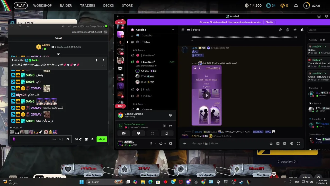Click Kick chat message input field
This screenshot has height=186, width=330.
point(41,139)
